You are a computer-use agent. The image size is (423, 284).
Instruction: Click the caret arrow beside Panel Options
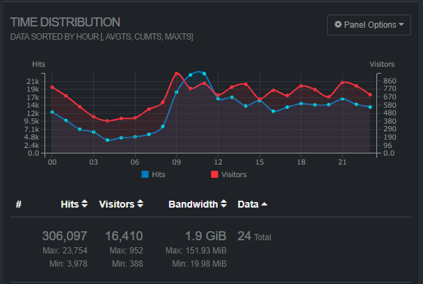401,25
